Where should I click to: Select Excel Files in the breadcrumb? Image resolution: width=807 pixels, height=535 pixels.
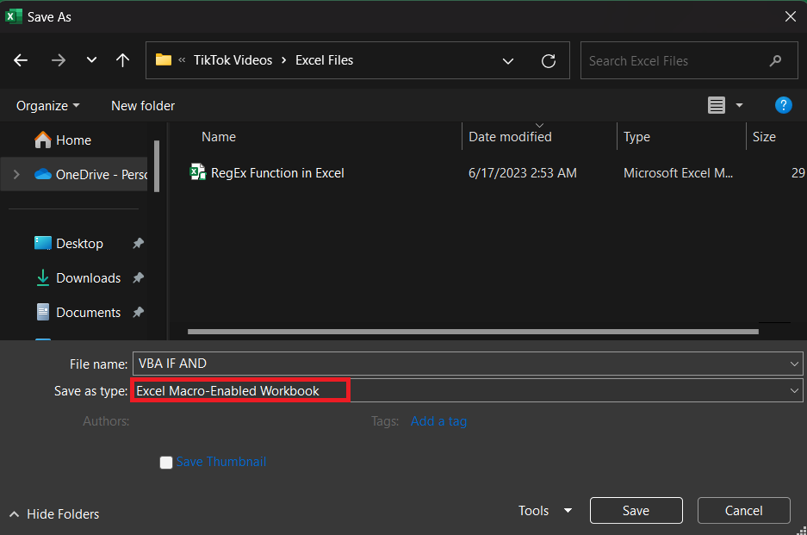[324, 60]
